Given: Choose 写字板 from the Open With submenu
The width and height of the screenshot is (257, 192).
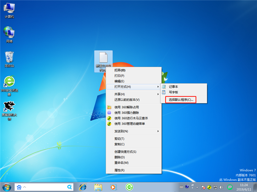Looking at the screenshot, I should coord(173,92).
